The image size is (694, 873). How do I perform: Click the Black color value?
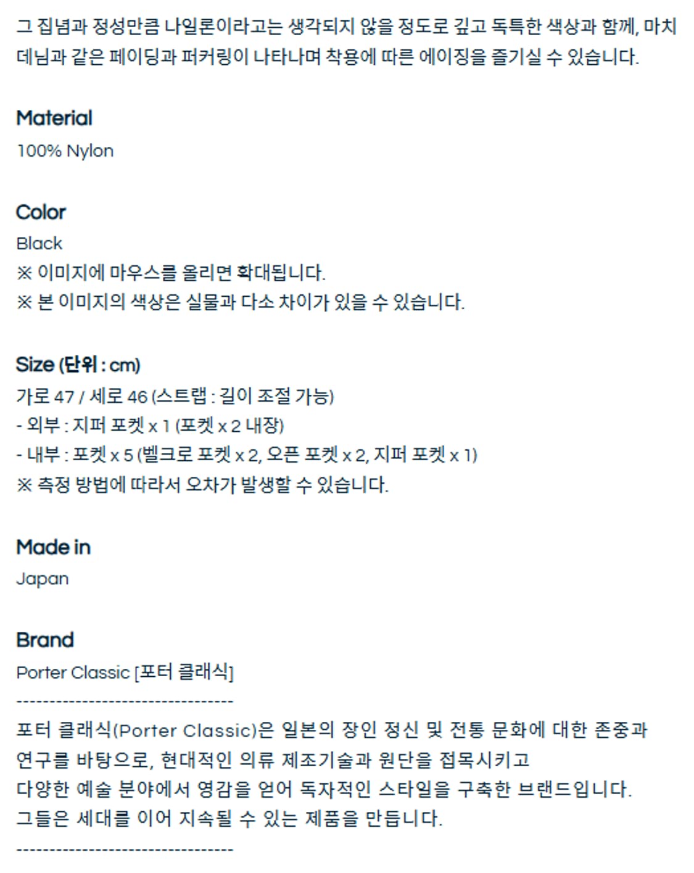coord(39,243)
